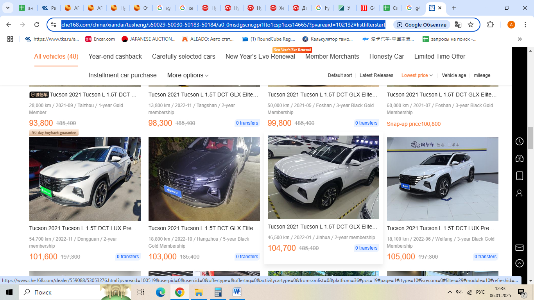The width and height of the screenshot is (534, 300).
Task: Bookmark this page with the star icon
Action: pyautogui.click(x=471, y=25)
